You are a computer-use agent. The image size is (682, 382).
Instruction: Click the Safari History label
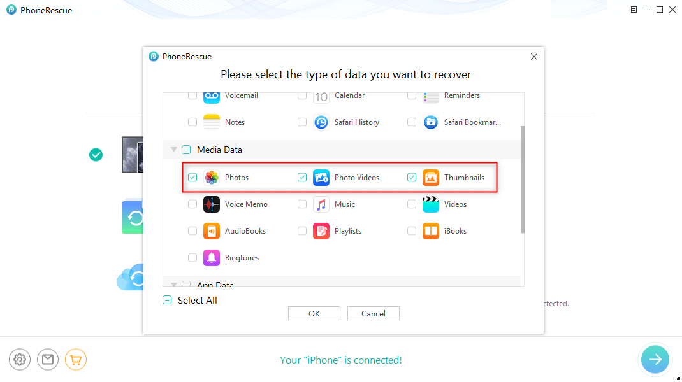tap(357, 122)
